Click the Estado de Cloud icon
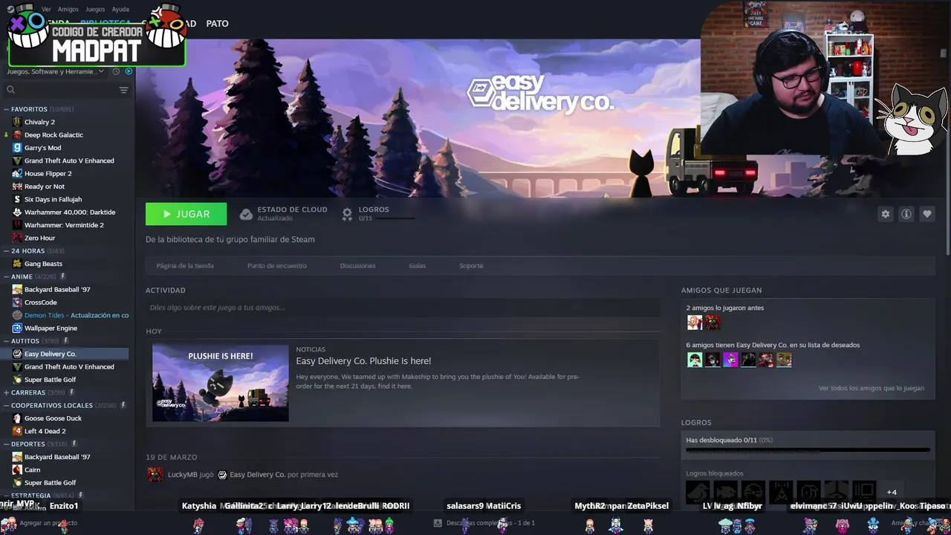Image resolution: width=951 pixels, height=535 pixels. (246, 214)
